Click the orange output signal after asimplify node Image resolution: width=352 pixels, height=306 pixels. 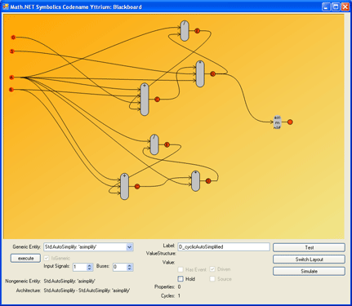point(290,122)
